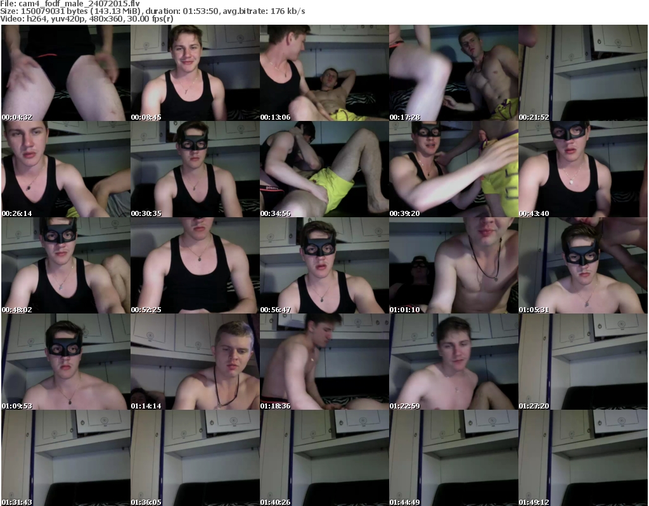Select the thumbnail stamped 00:52:25
Screen dimensions: 649x506
click(x=195, y=265)
